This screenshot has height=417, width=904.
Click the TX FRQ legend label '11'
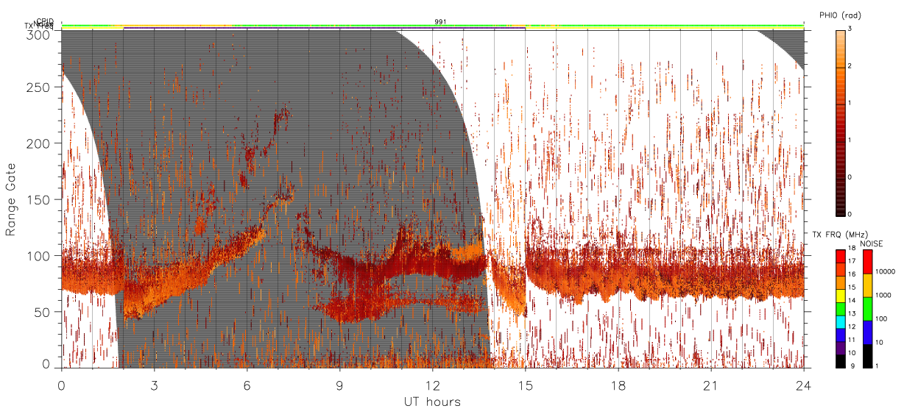pyautogui.click(x=852, y=340)
